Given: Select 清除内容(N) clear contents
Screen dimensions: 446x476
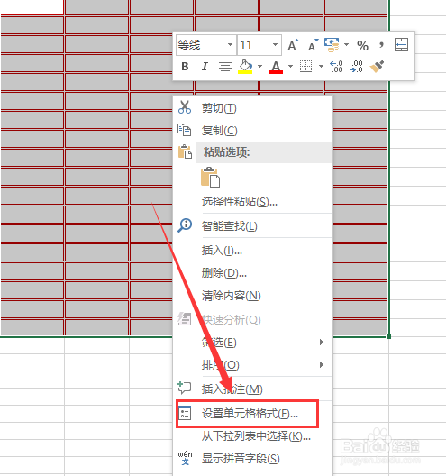Looking at the screenshot, I should 253,296.
